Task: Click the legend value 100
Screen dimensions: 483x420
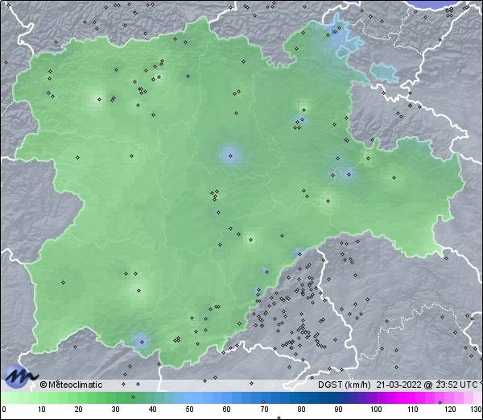Action: [376, 410]
